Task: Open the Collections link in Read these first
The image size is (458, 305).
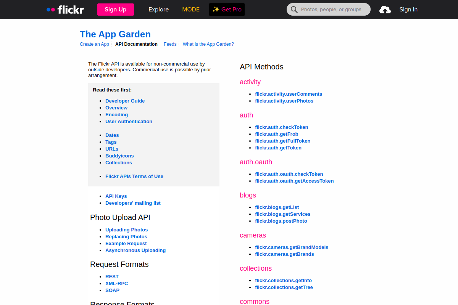Action: coord(119,163)
